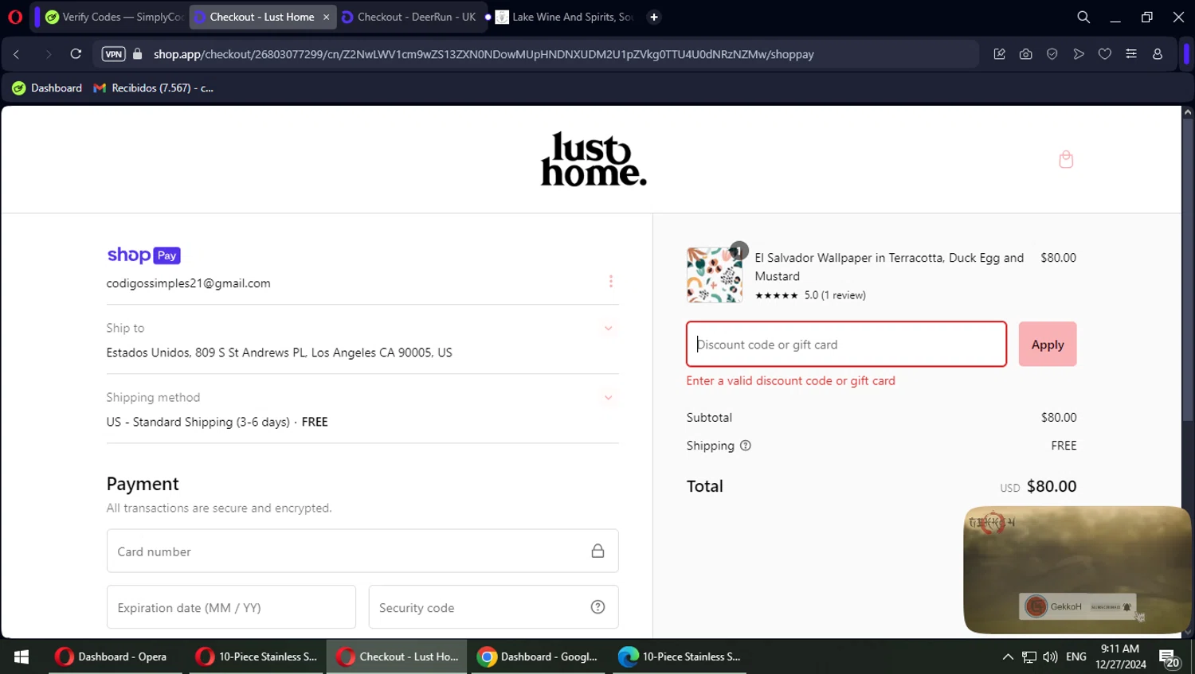Show the Shipping info help icon
The height and width of the screenshot is (674, 1195).
tap(746, 446)
